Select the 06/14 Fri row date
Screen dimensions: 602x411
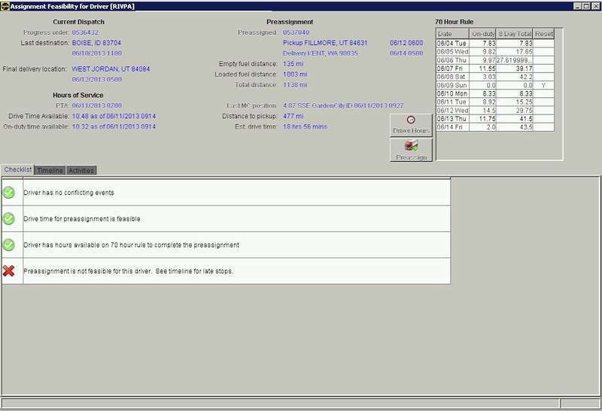click(x=453, y=127)
